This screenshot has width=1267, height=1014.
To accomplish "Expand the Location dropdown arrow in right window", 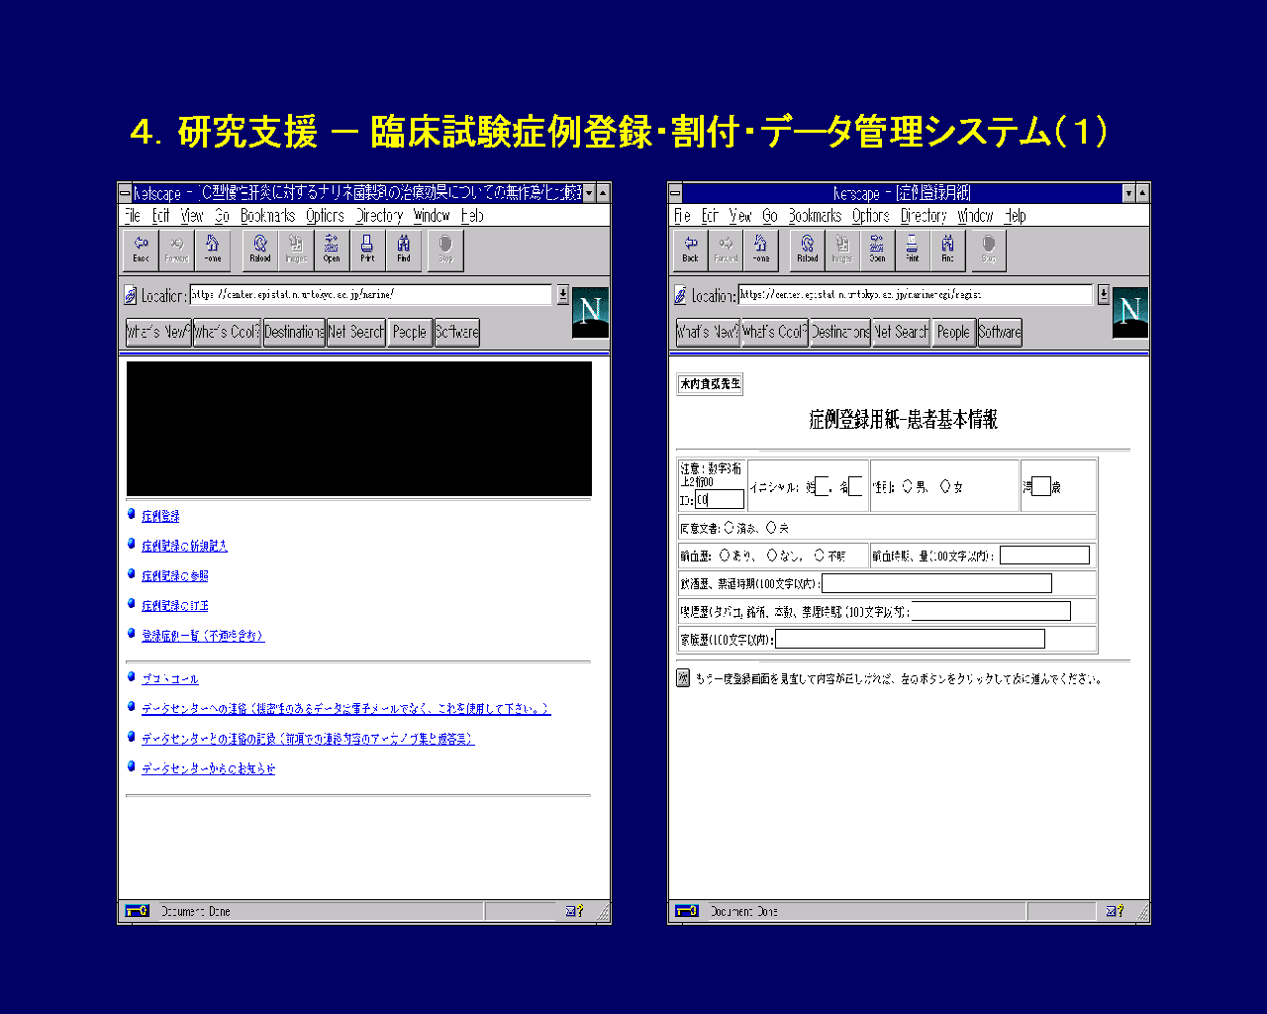I will 1104,294.
